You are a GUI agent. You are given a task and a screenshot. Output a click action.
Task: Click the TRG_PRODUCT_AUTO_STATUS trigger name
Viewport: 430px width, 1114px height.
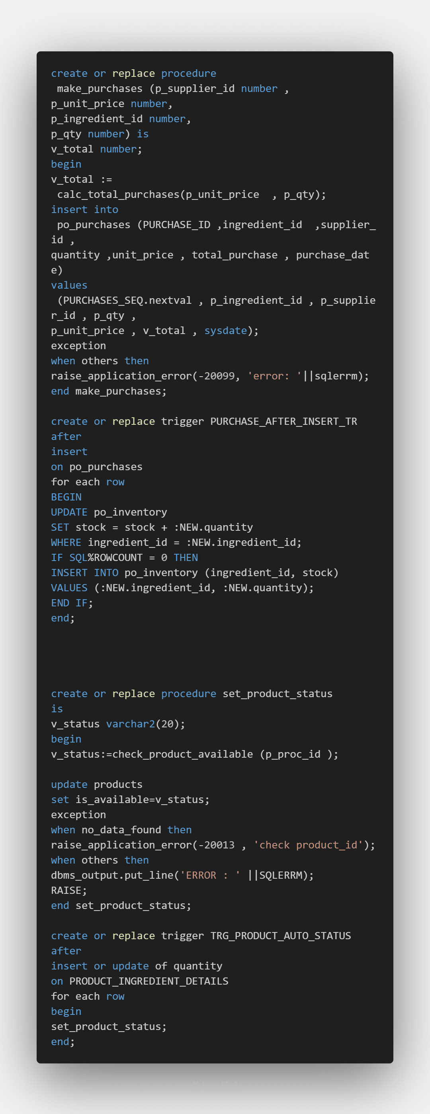click(280, 936)
